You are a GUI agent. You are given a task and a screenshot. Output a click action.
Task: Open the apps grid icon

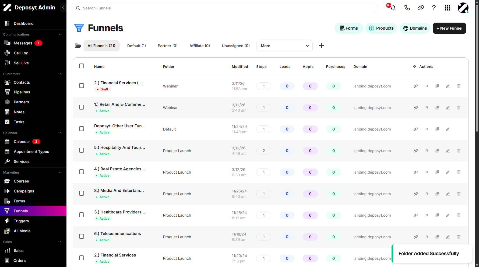pyautogui.click(x=448, y=8)
